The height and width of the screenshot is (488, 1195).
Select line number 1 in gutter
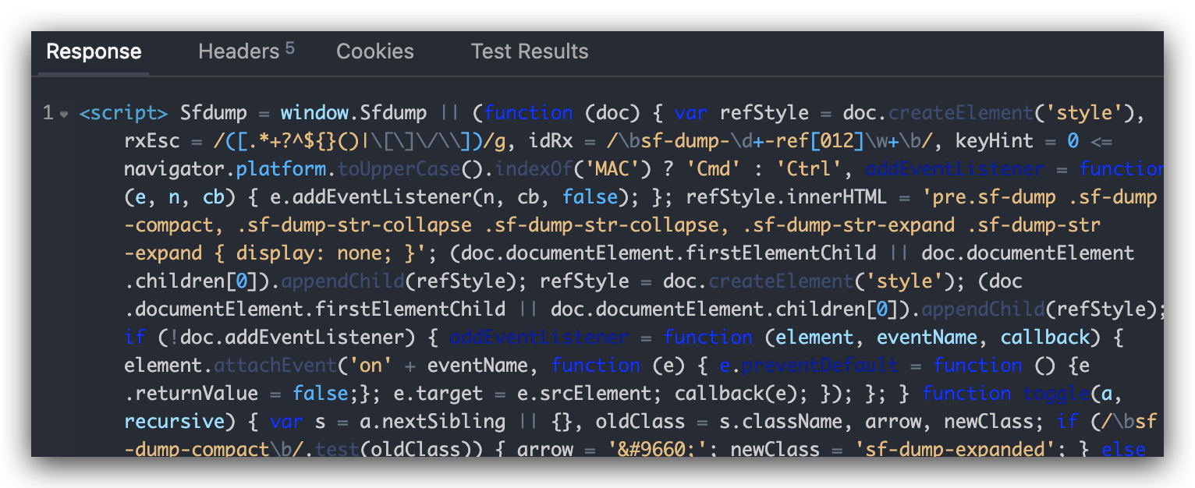pos(48,113)
